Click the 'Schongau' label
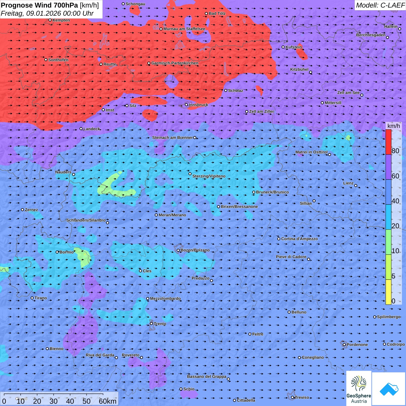The image size is (406, 406). tap(135, 4)
